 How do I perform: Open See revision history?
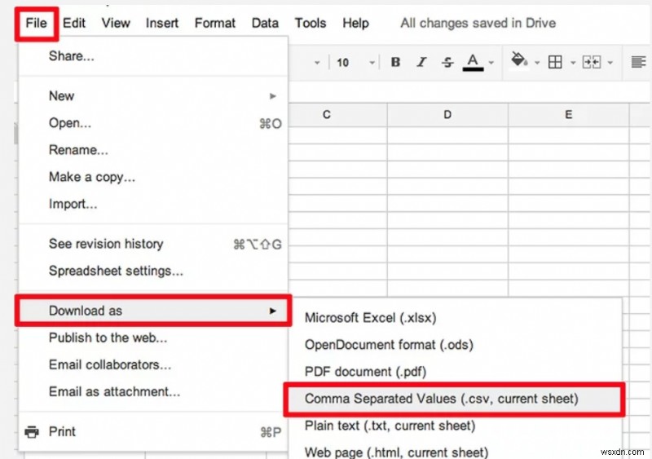[x=153, y=244]
